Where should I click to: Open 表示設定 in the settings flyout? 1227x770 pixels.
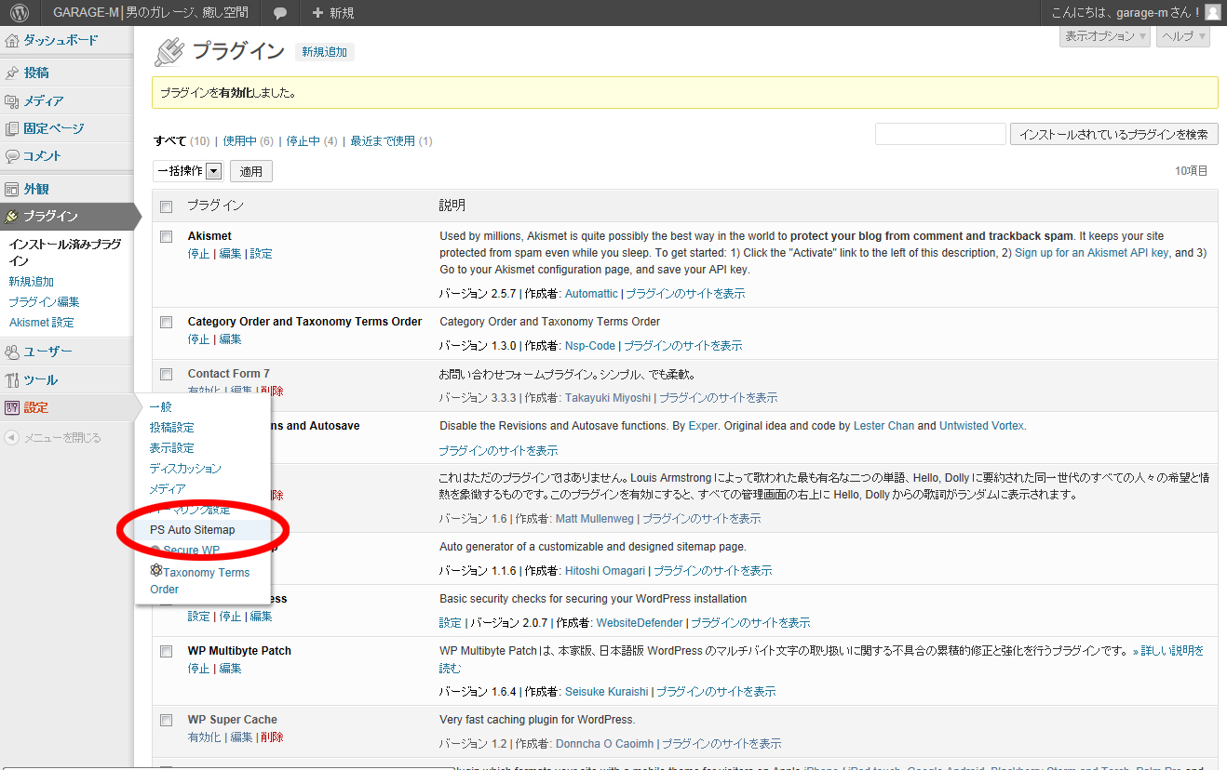pyautogui.click(x=171, y=447)
